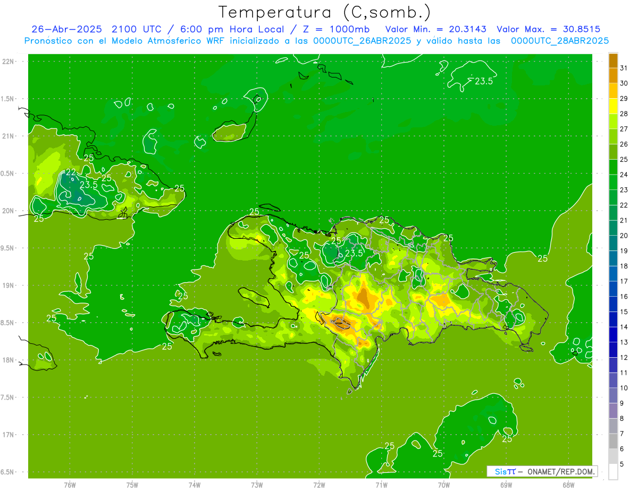The height and width of the screenshot is (492, 638).
Task: Click the '31' label on the color scale
Action: tap(624, 68)
